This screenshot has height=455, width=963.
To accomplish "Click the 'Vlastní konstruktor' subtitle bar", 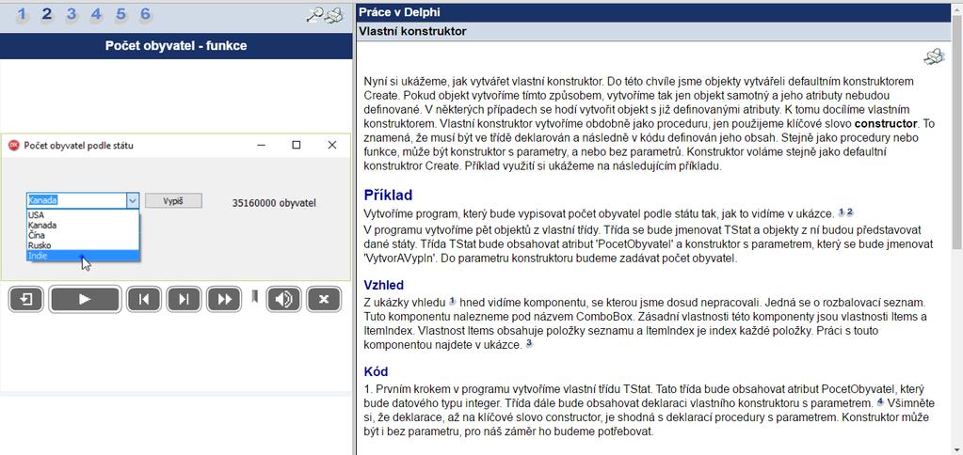I will coord(653,31).
